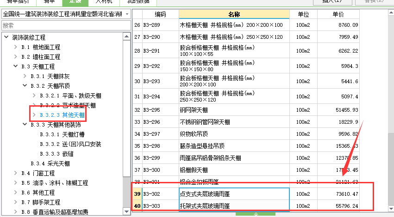This screenshot has height=217, width=394.
Task: Select 木格栅天棚 井格规格 250×250×120 name cell
Action: tap(234, 37)
